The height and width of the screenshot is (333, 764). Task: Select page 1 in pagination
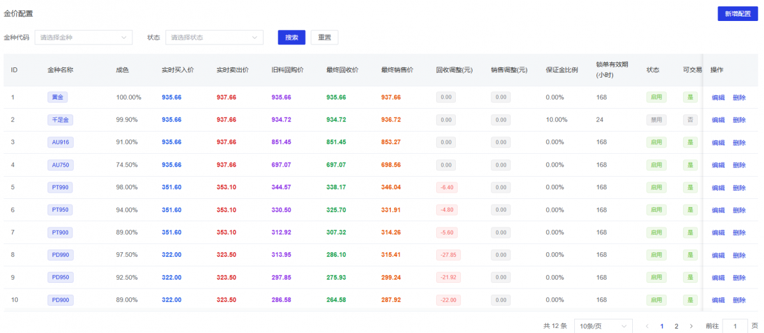[662, 326]
